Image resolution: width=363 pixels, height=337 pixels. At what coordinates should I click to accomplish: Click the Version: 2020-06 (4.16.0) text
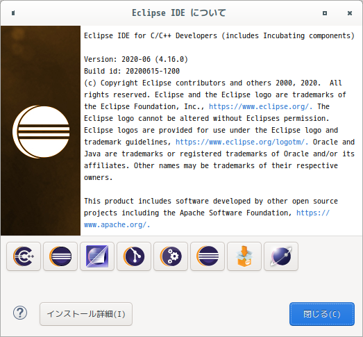[136, 59]
